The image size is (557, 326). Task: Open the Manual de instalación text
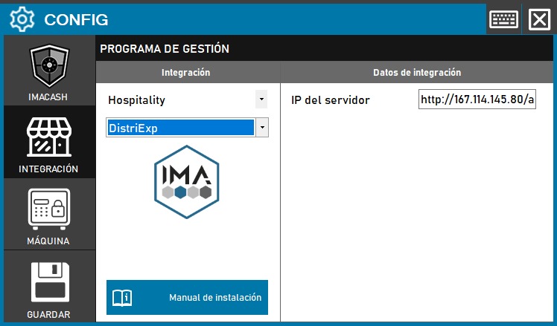pyautogui.click(x=215, y=298)
